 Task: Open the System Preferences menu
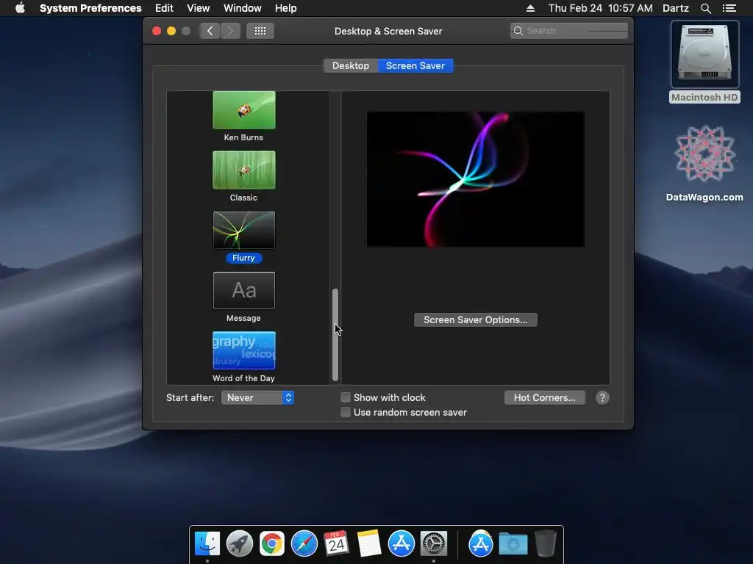[90, 8]
